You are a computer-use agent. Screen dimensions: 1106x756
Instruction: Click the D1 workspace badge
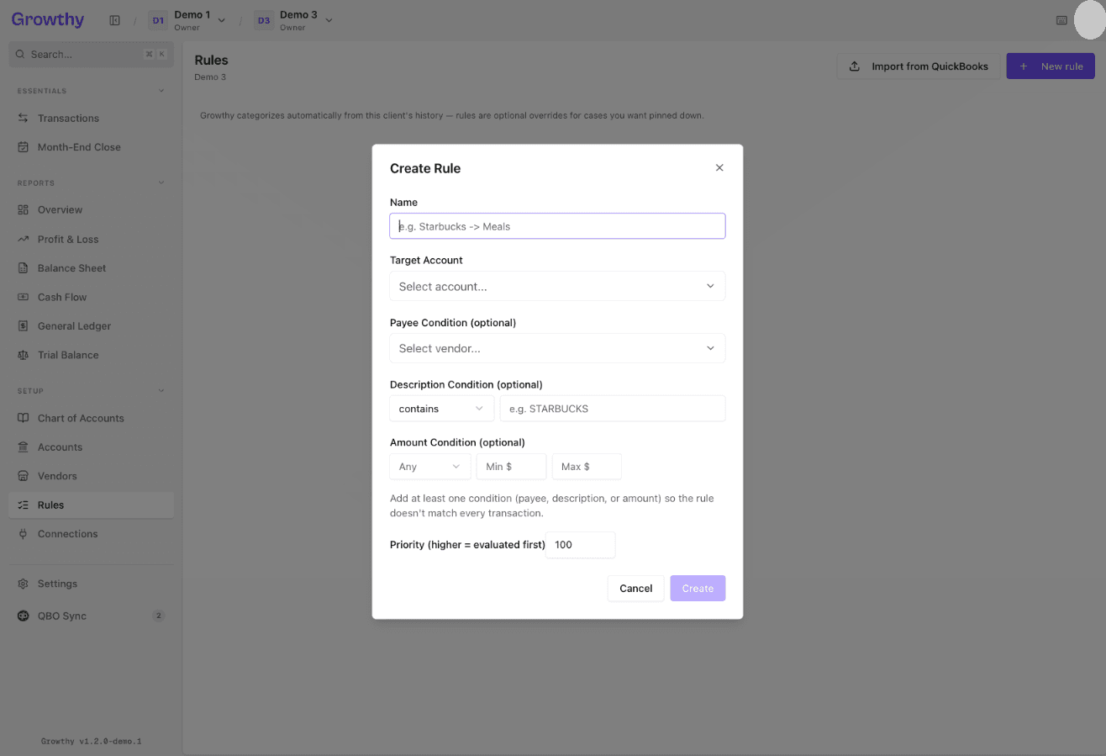tap(158, 20)
